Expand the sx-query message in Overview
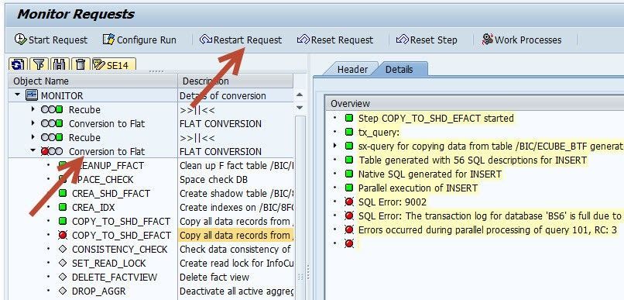The width and height of the screenshot is (624, 300). 335,146
